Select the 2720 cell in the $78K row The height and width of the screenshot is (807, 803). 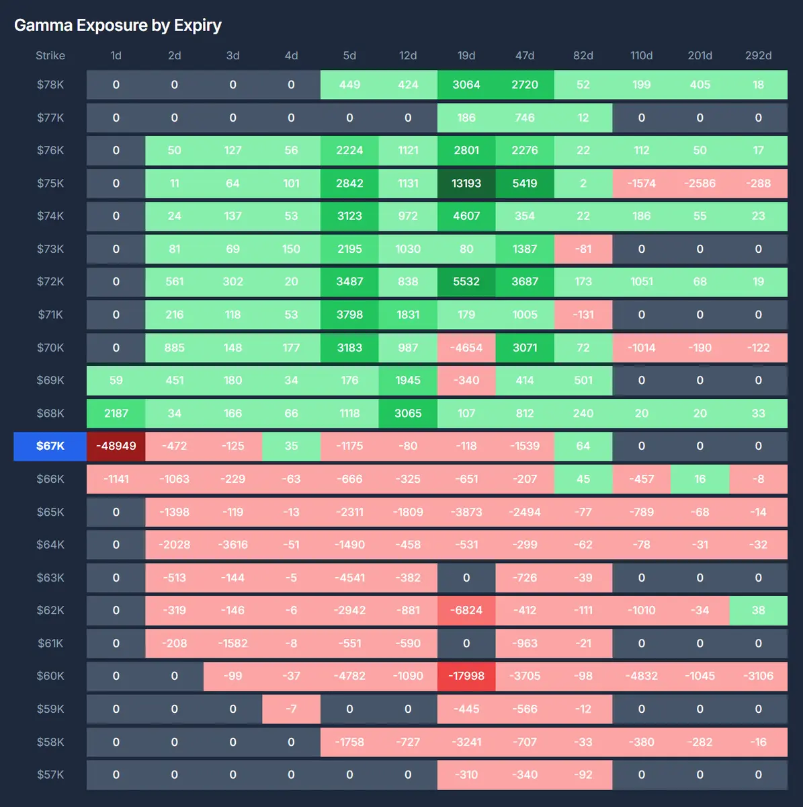point(525,85)
